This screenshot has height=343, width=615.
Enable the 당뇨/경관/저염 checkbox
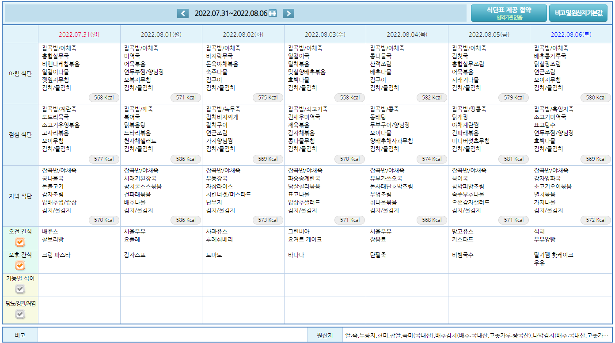tap(20, 314)
